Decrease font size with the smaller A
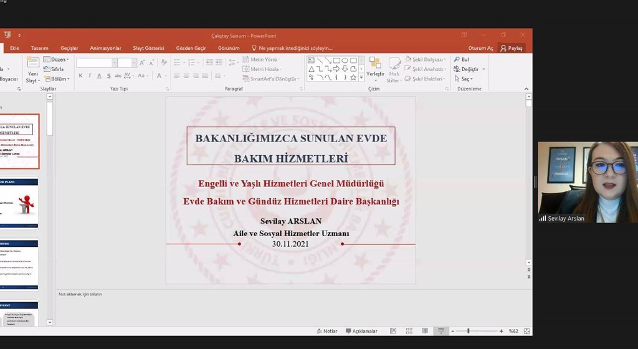Image resolution: width=638 pixels, height=349 pixels. [x=151, y=63]
